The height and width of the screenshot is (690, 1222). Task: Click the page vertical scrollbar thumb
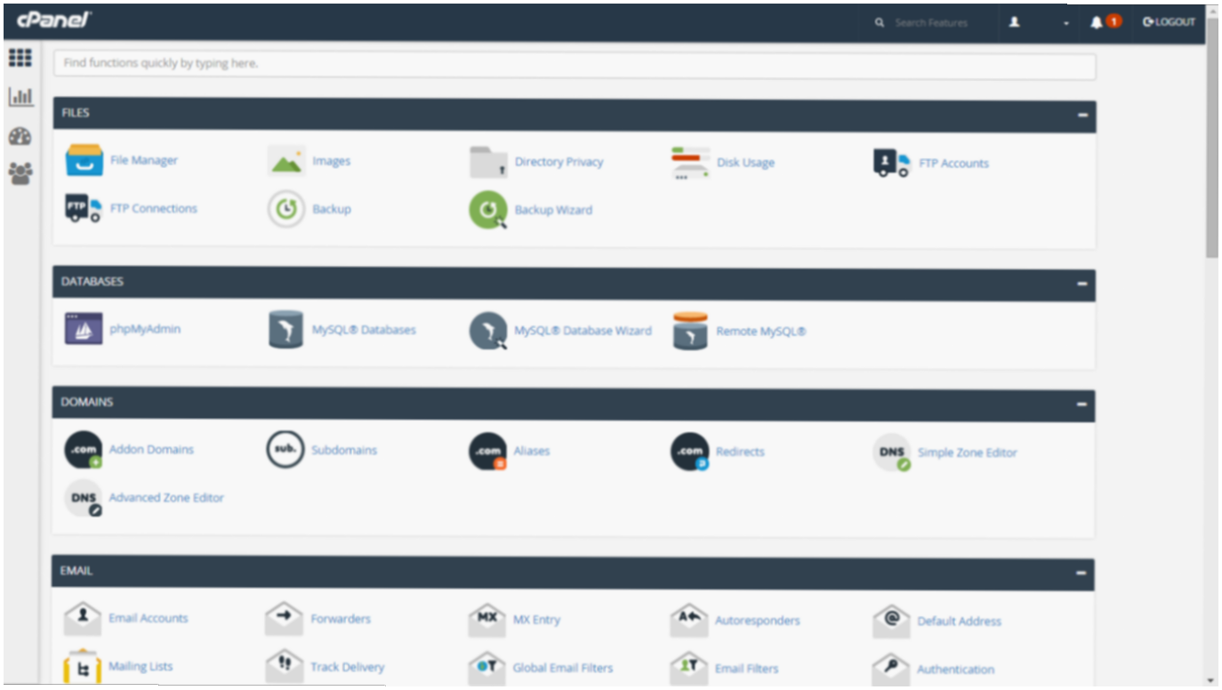(x=1212, y=138)
